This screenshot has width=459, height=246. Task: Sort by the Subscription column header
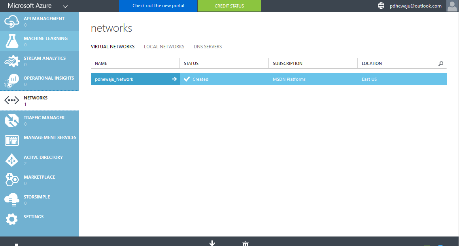pyautogui.click(x=287, y=63)
